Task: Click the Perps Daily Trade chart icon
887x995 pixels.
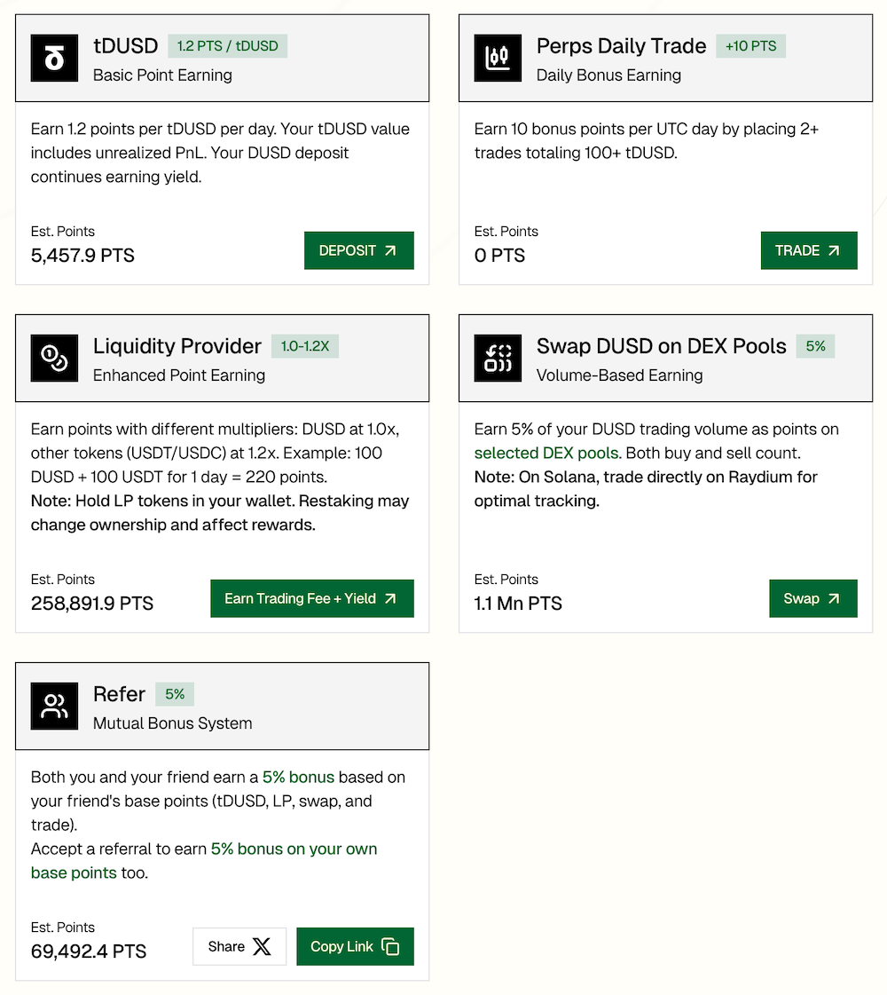Action: (498, 57)
